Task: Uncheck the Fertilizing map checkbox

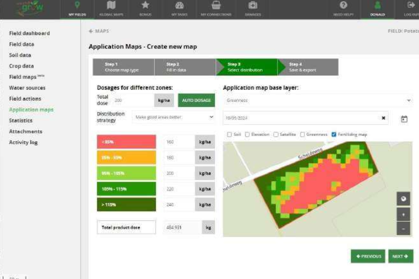Action: [x=334, y=134]
